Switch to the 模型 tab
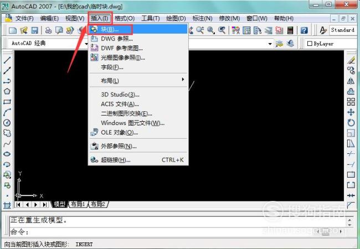Image resolution: width=360 pixels, height=249 pixels. pyautogui.click(x=59, y=204)
